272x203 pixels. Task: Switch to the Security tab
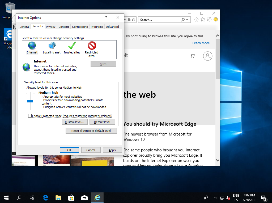pos(38,26)
